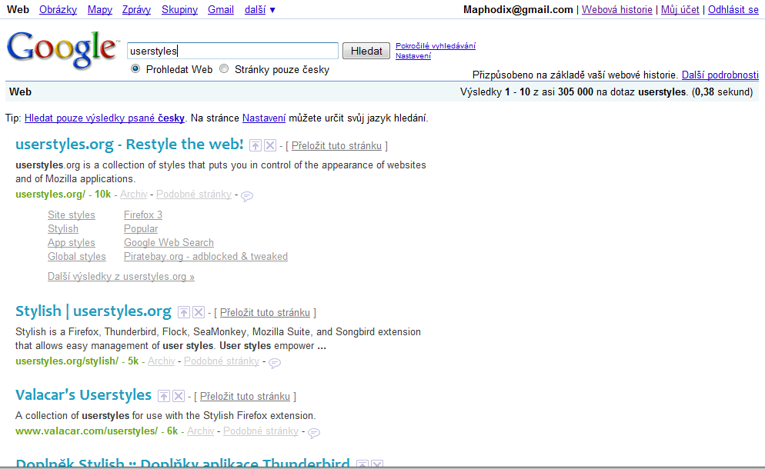Open the Google Web Search sitelink
This screenshot has height=469, width=765.
tap(169, 243)
